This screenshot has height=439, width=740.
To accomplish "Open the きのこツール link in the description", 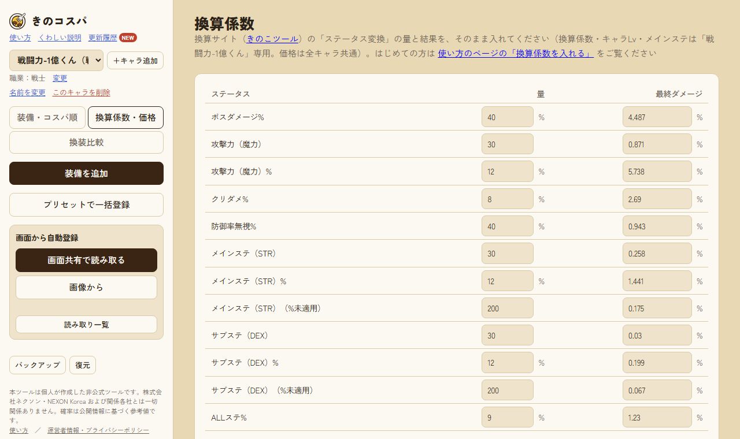I will (x=272, y=39).
